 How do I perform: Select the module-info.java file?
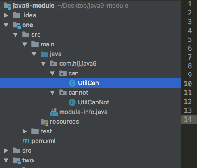click(83, 112)
